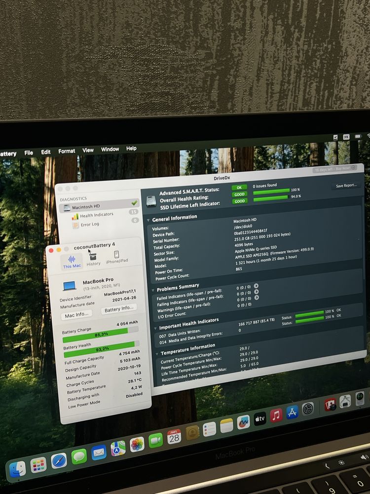Click the days left Buy Now button
This screenshot has height=494, width=370.
335,169
